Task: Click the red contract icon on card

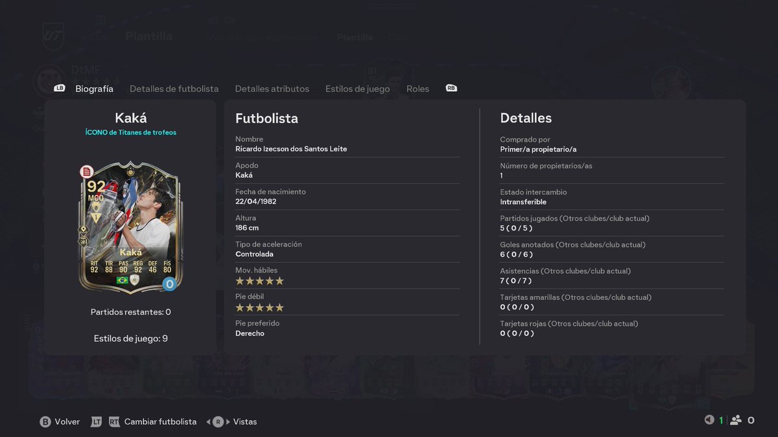Action: tap(86, 172)
